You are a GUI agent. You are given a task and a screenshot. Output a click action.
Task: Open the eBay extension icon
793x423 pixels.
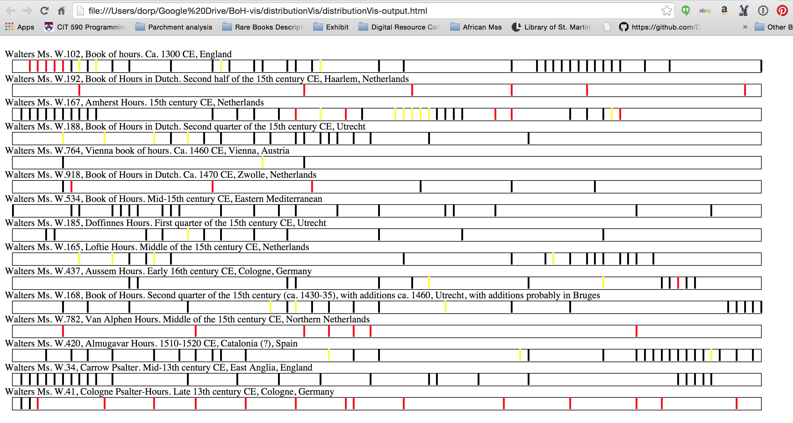click(x=705, y=11)
